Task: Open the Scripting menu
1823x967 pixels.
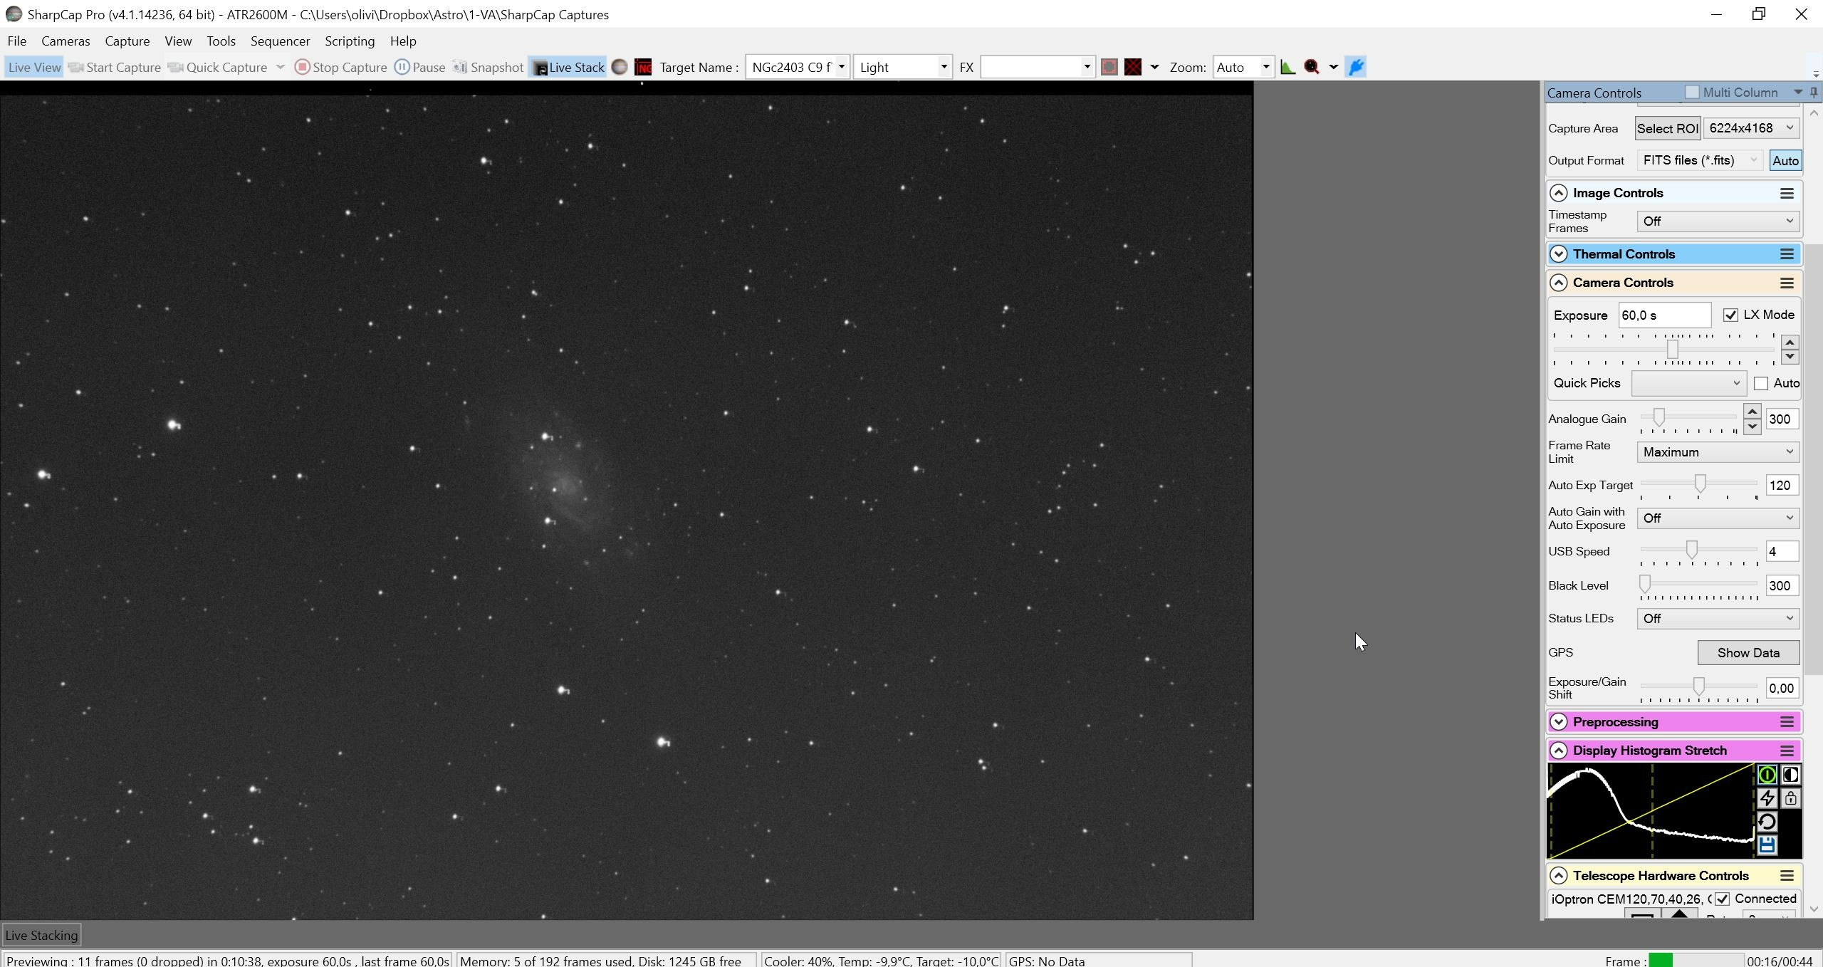Action: coord(350,41)
